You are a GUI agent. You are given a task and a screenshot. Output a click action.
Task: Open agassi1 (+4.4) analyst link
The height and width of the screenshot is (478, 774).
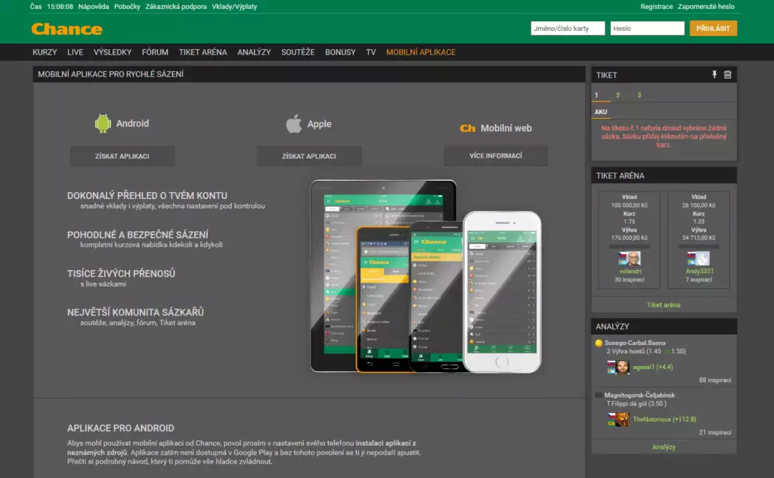click(652, 367)
